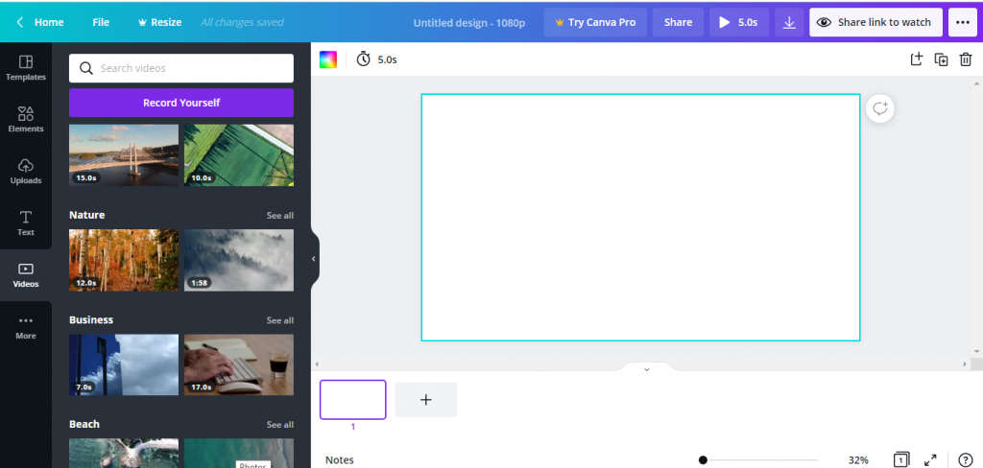See all Nature videos
This screenshot has height=468, width=983.
click(x=279, y=216)
